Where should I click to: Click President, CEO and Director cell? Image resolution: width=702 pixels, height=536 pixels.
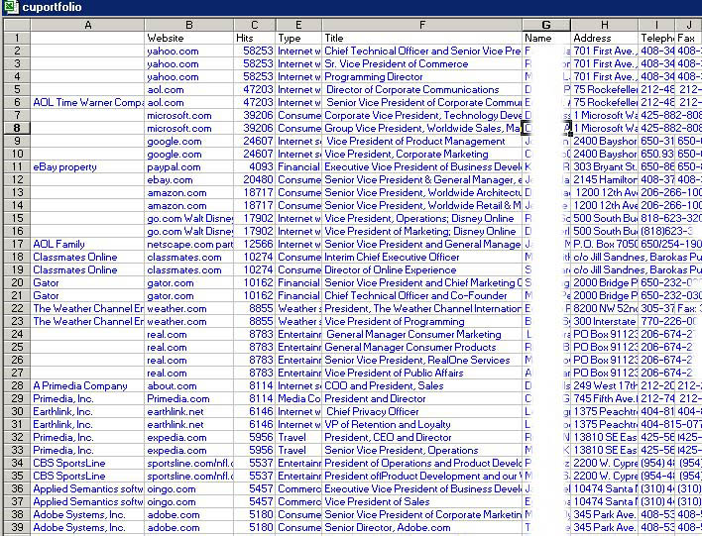(x=422, y=437)
